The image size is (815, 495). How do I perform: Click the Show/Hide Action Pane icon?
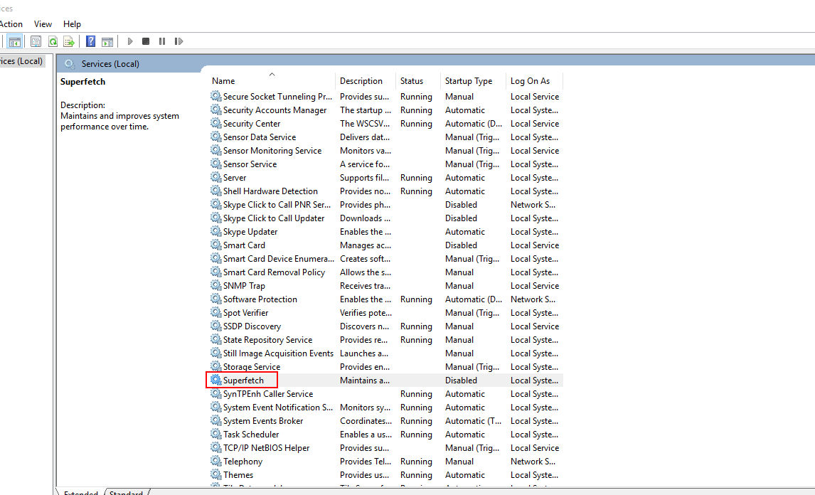tap(107, 41)
